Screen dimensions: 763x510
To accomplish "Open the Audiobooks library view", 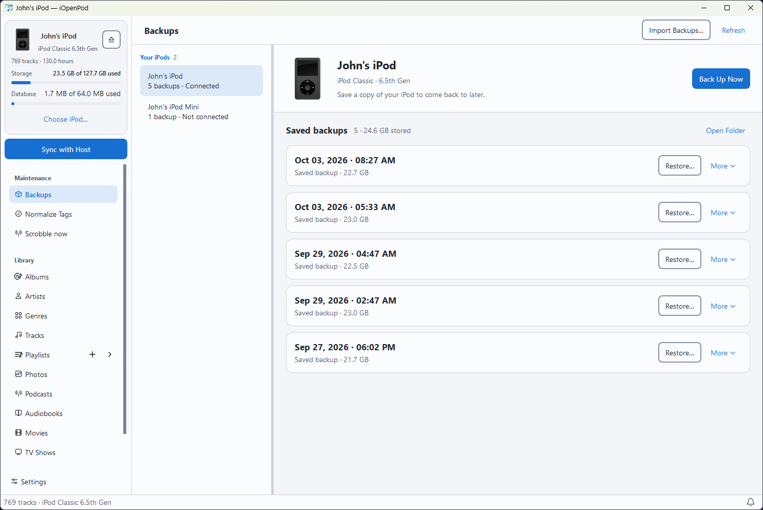I will [x=63, y=413].
